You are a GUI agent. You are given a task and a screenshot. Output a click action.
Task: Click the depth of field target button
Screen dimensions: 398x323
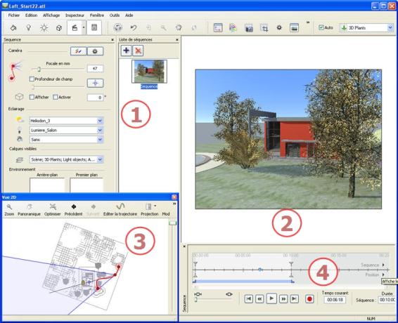[x=95, y=83]
